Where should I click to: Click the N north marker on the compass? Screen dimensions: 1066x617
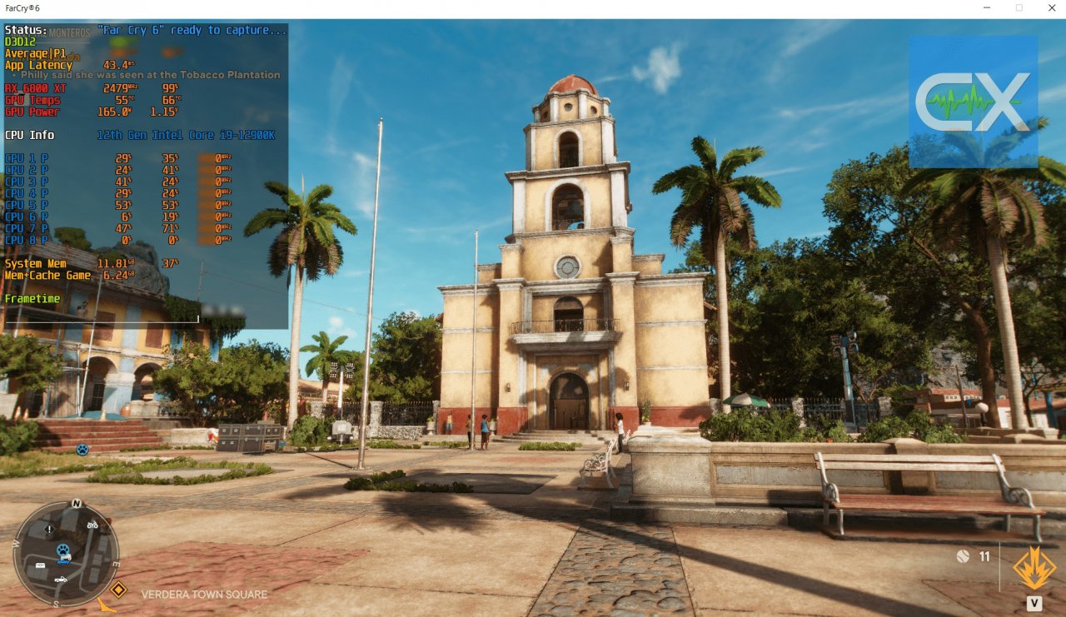[x=76, y=504]
